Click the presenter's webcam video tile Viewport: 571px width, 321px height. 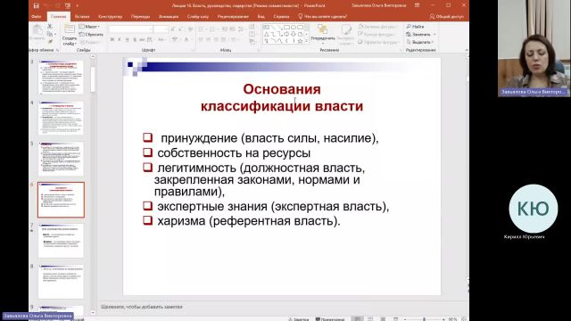[x=534, y=48]
